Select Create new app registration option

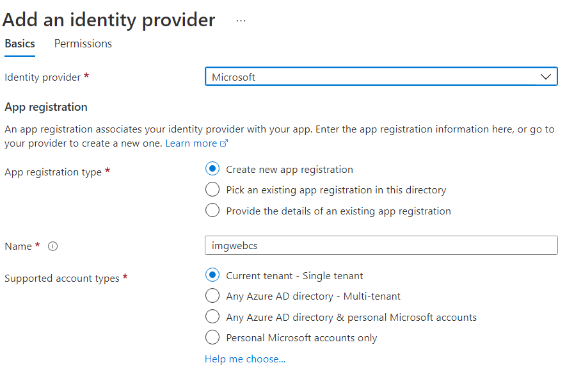point(212,170)
